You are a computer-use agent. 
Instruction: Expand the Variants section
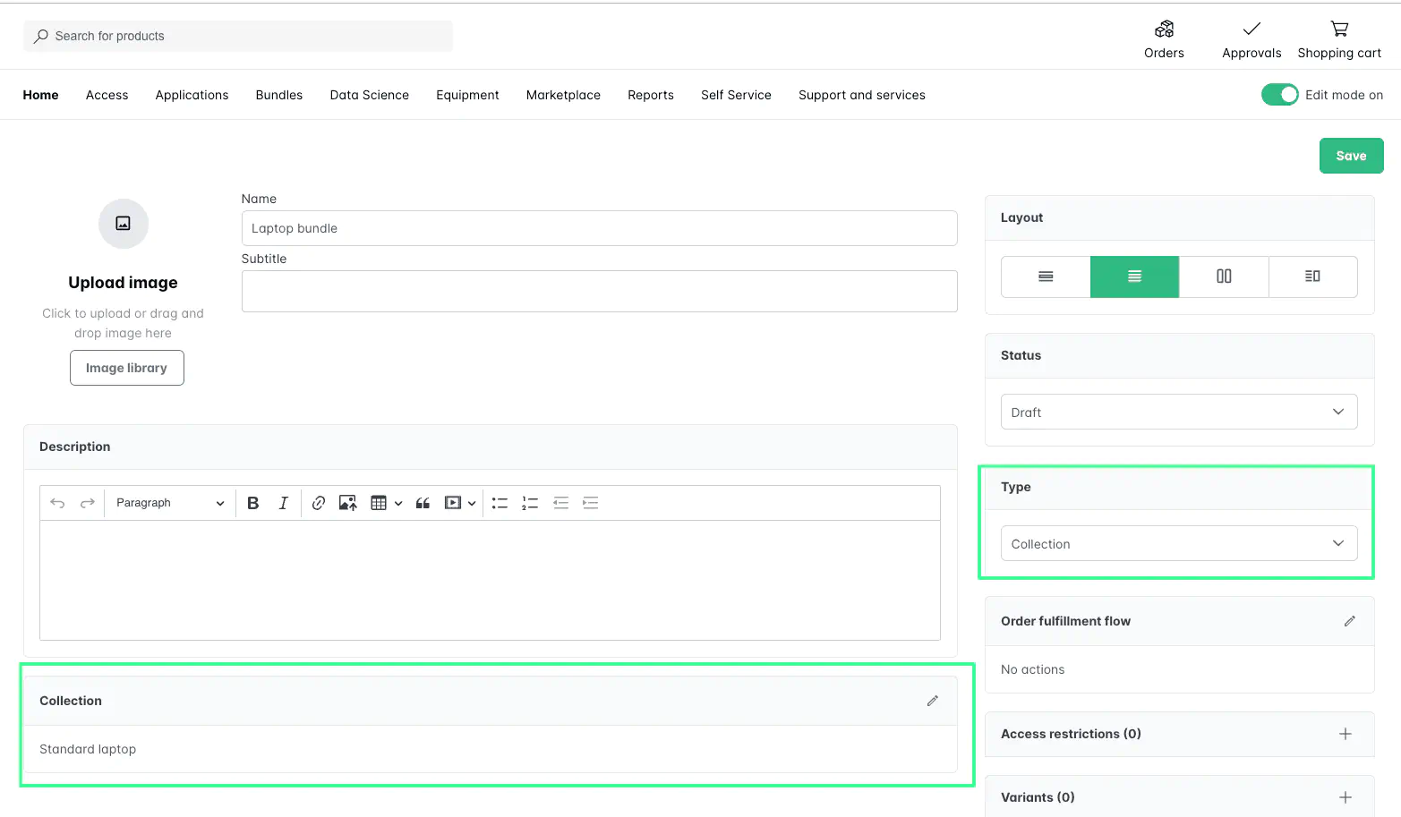point(1345,796)
